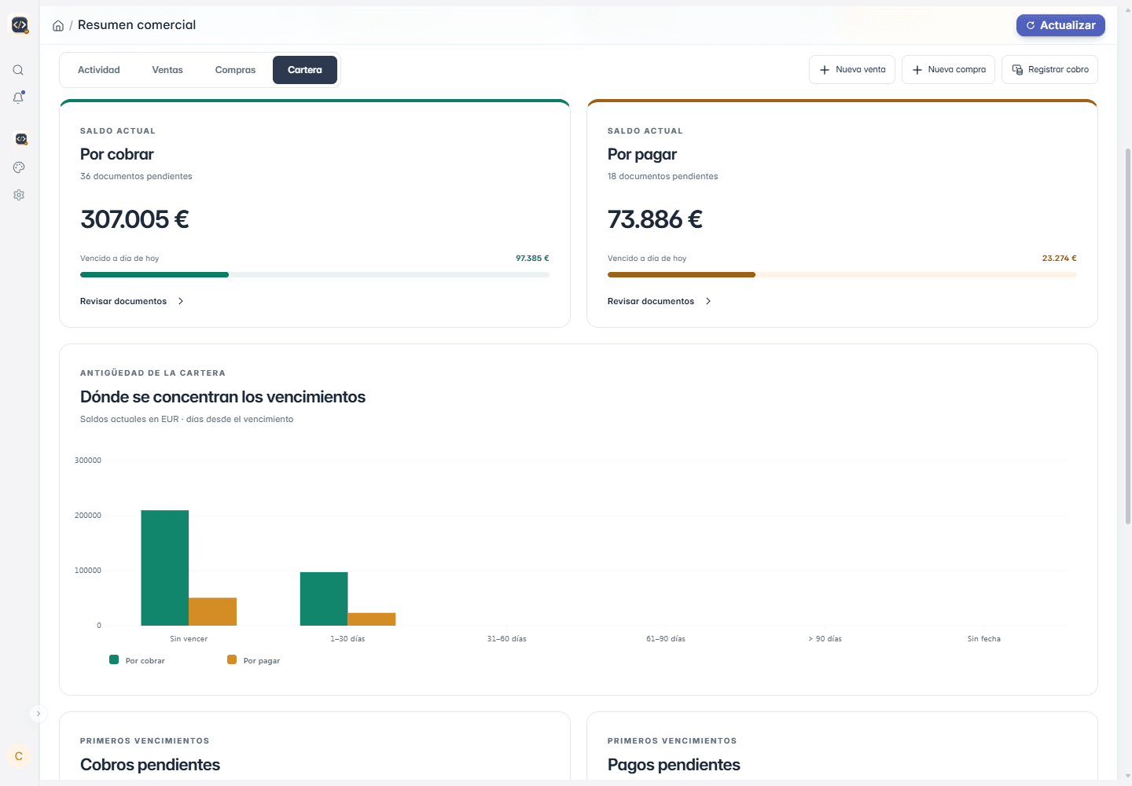This screenshot has width=1132, height=786.
Task: Toggle the Por pagar legend entry
Action: click(254, 660)
